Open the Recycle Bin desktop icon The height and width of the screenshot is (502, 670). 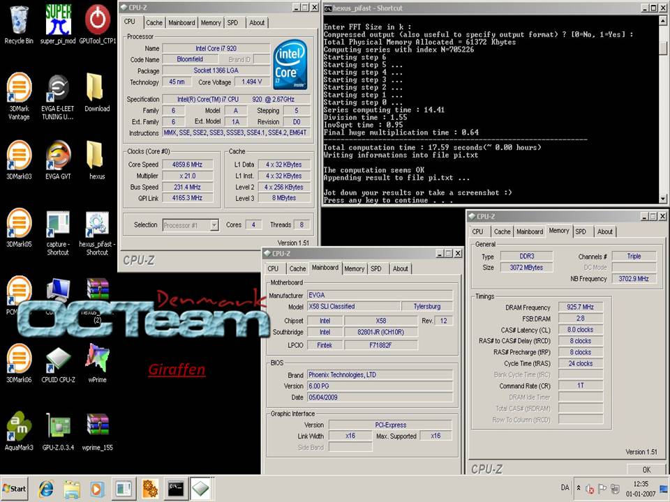coord(19,25)
